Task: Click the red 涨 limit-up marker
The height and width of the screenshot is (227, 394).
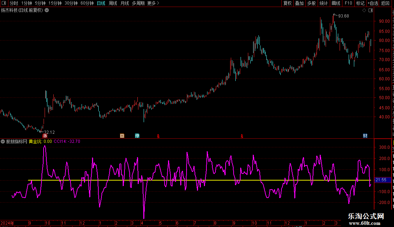Action: click(x=45, y=136)
